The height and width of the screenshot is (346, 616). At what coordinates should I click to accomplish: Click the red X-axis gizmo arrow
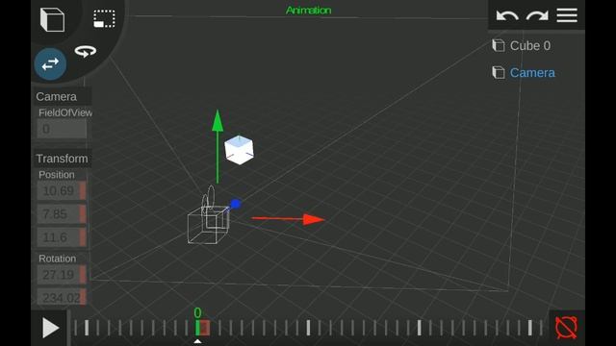coord(289,219)
